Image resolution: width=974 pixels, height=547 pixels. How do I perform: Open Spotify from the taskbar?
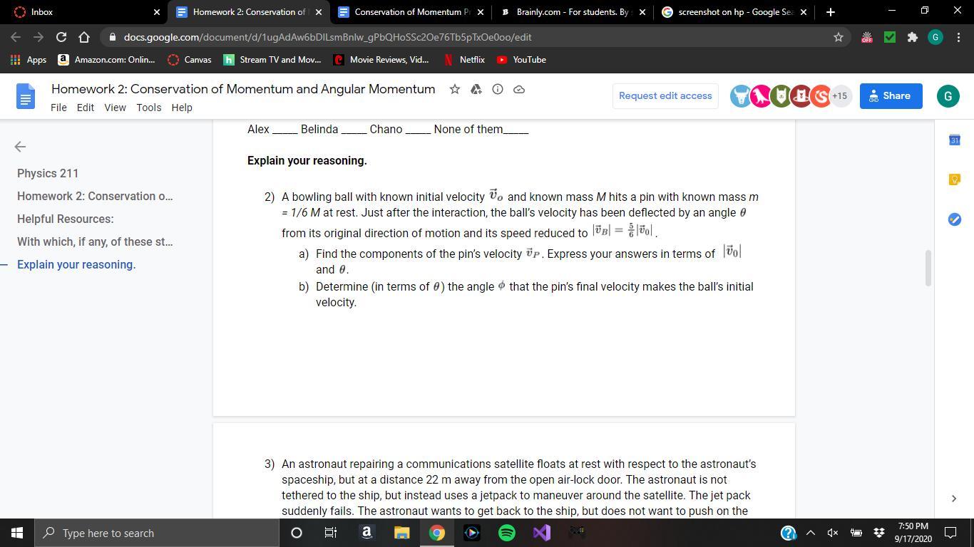507,533
